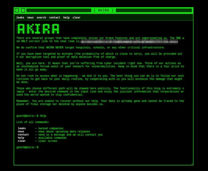Select the news command in commands list
Viewport: 208px width, 171px height.
click(x=21, y=132)
